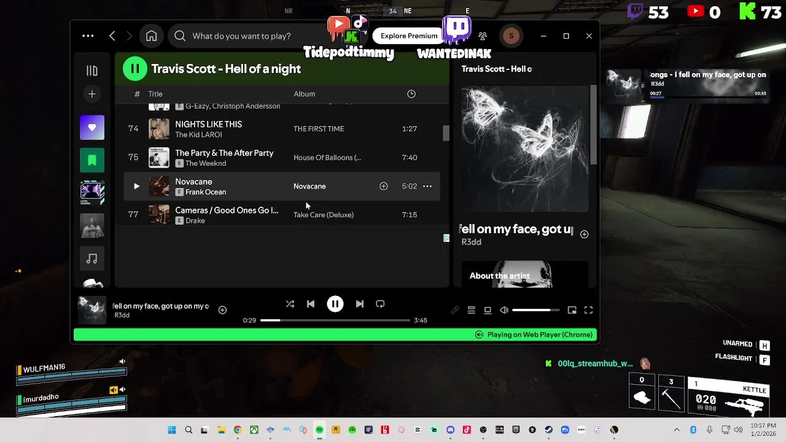Open Your Episodes green bookmark tile

(92, 160)
